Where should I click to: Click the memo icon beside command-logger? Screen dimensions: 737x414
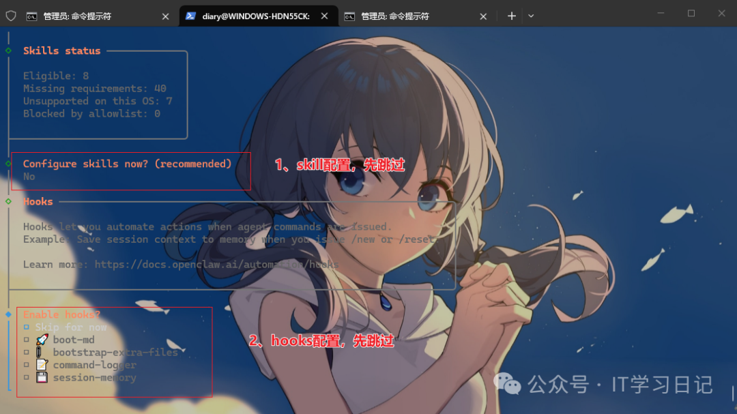tap(42, 365)
